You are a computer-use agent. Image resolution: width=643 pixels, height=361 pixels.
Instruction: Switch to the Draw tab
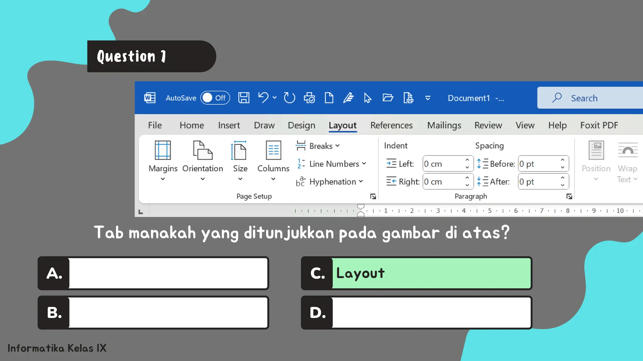point(264,125)
